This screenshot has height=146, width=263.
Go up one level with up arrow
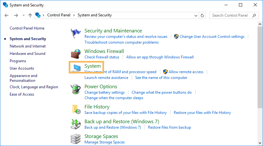[30, 15]
